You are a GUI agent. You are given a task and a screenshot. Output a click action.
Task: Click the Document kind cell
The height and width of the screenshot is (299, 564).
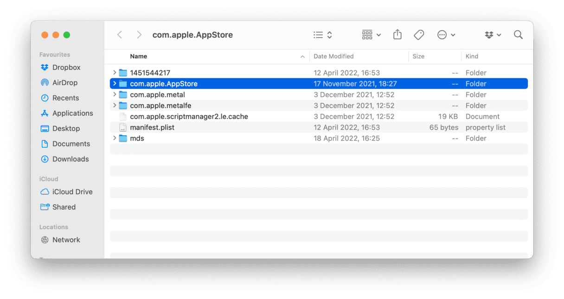482,117
